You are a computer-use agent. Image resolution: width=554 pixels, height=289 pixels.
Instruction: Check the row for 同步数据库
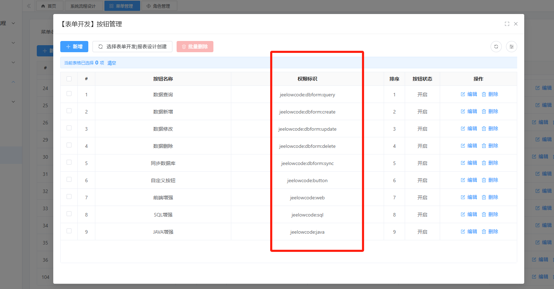(69, 162)
